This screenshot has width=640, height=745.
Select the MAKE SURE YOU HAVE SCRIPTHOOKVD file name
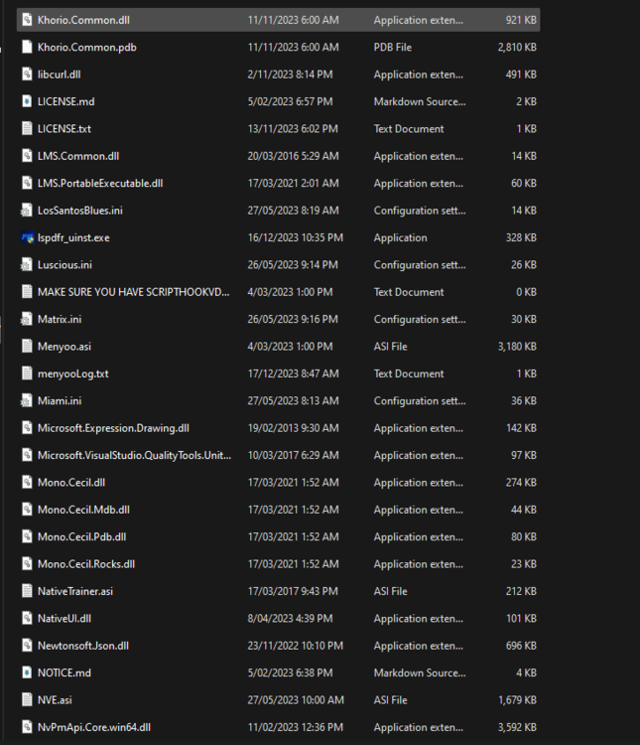[133, 292]
